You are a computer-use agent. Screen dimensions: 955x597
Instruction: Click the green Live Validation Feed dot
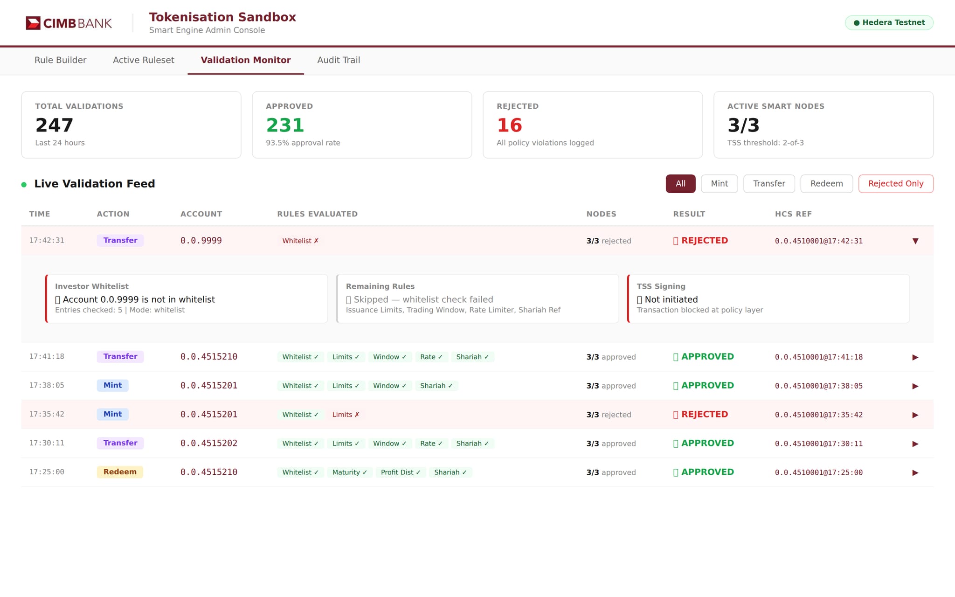click(23, 184)
